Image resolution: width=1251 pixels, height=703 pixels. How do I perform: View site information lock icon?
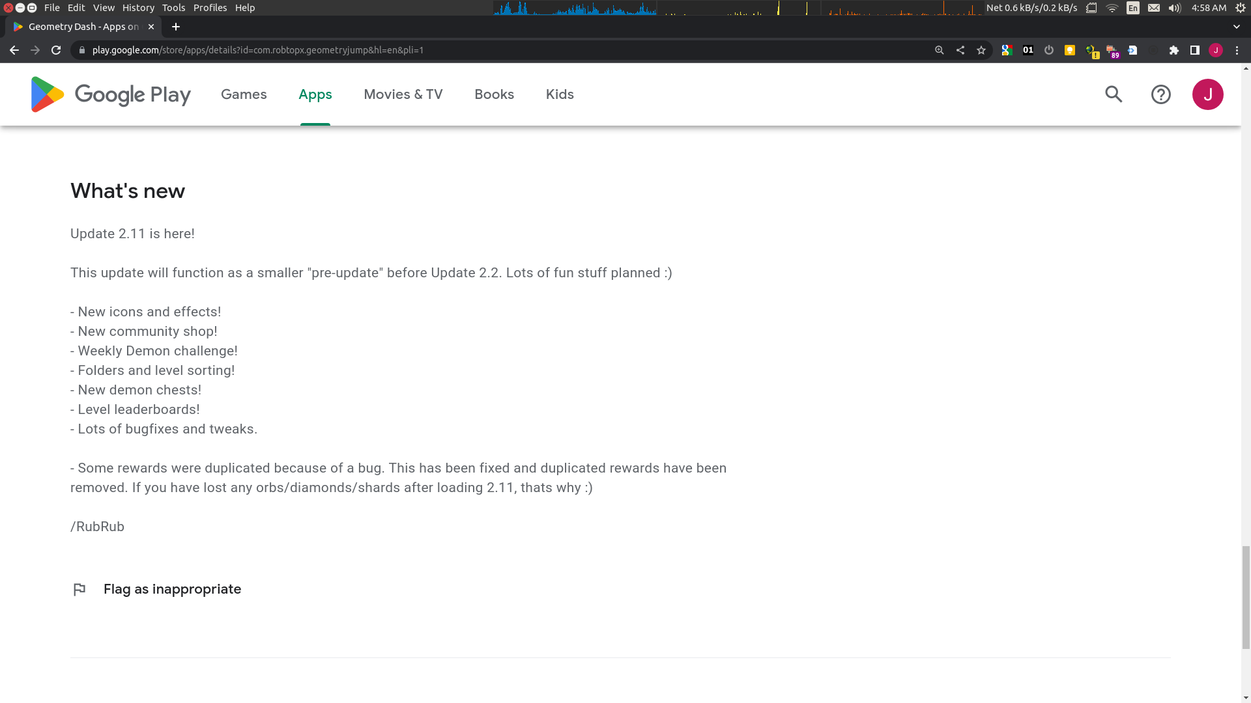[81, 50]
